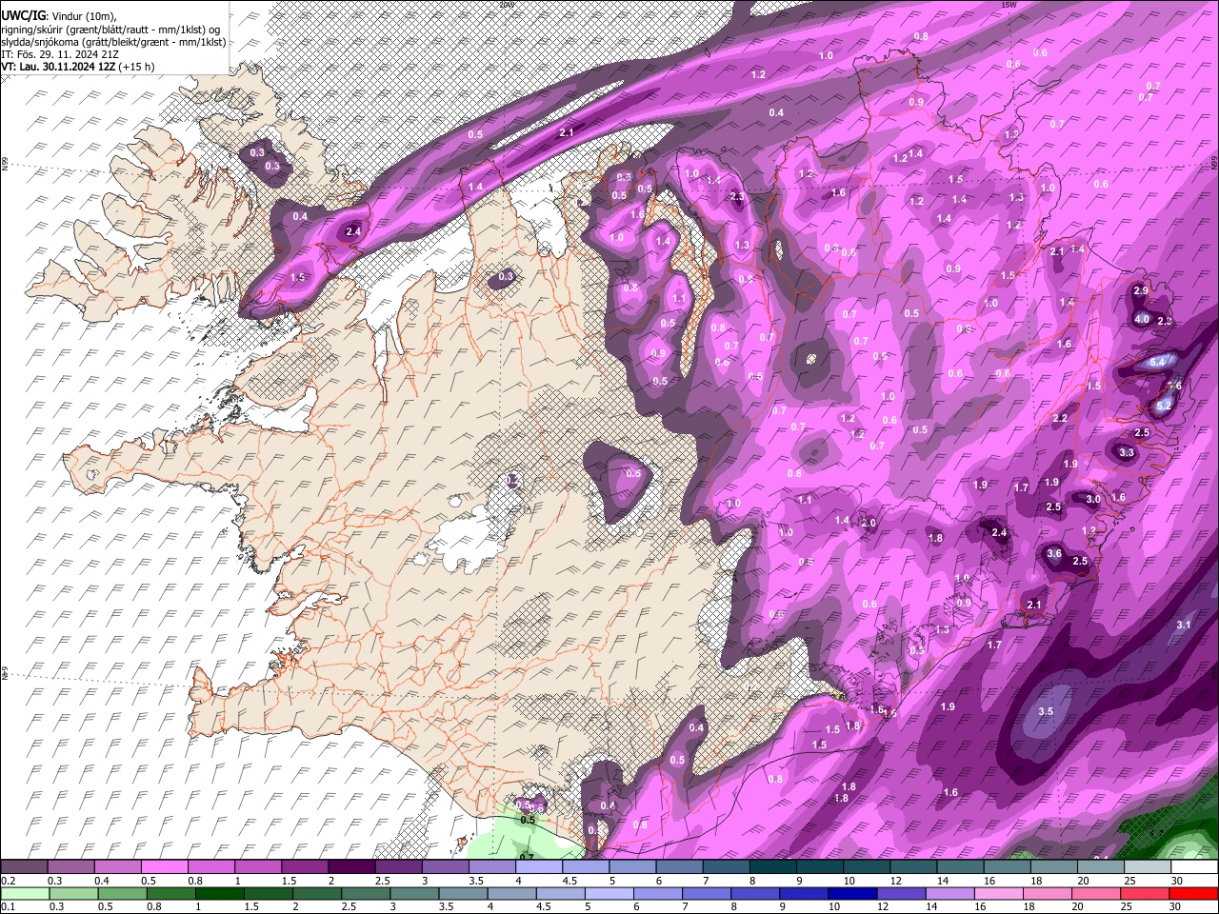1219x914 pixels.
Task: Click the red 30 swatch on the rain scale
Action: (x=1194, y=894)
